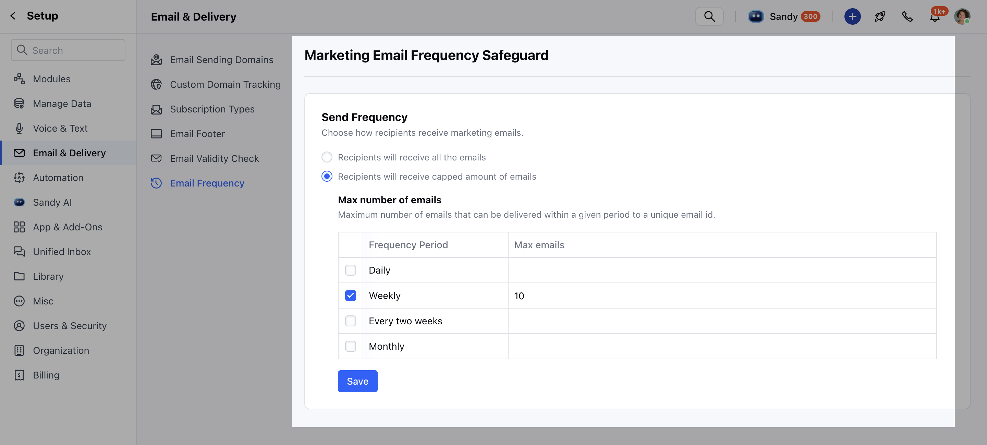Uncheck the Weekly frequency checkbox
The height and width of the screenshot is (445, 987).
click(350, 296)
